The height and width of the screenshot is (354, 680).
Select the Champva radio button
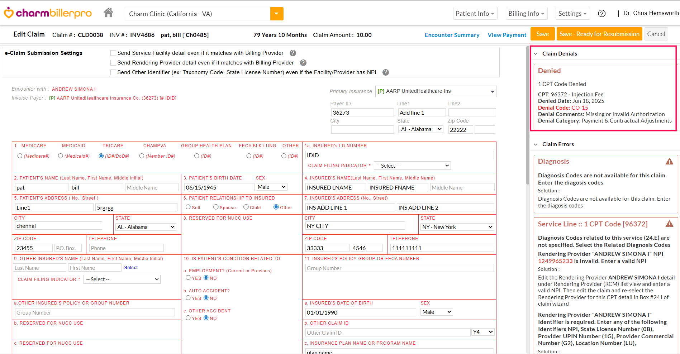click(x=142, y=156)
